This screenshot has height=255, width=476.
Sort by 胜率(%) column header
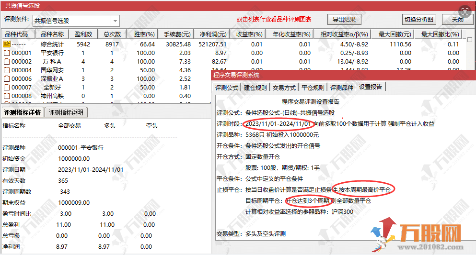(144, 34)
